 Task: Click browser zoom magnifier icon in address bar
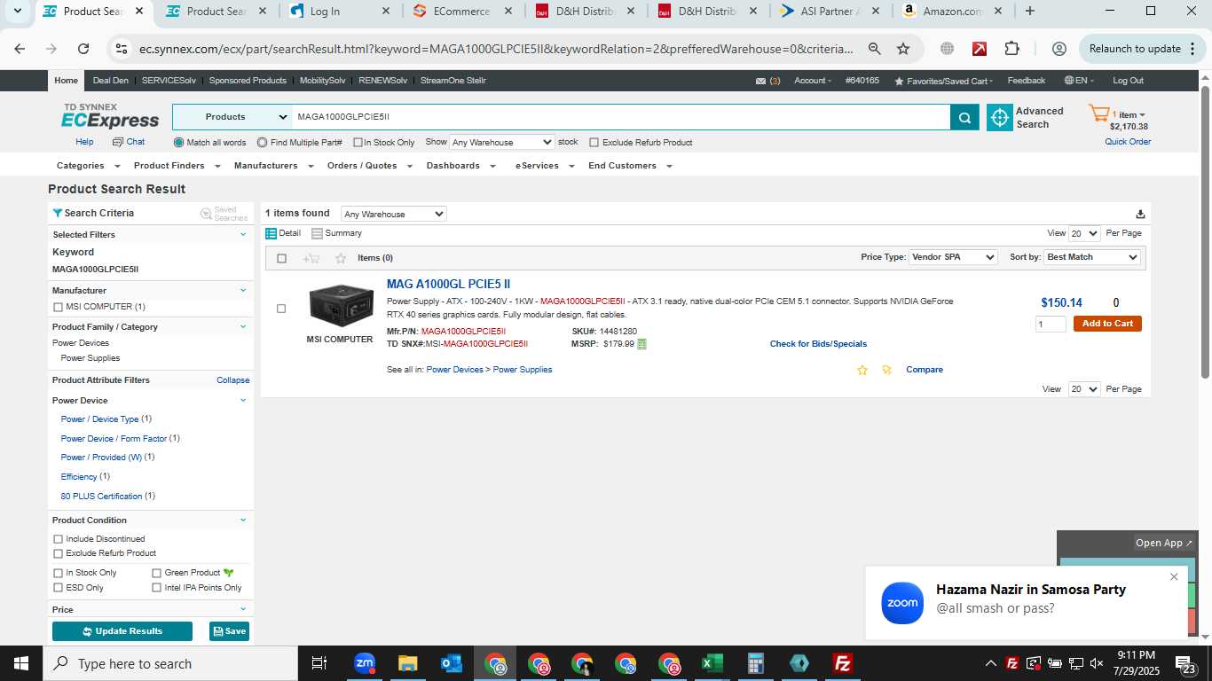pos(875,49)
